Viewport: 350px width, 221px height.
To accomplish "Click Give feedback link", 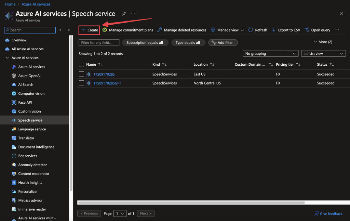I will point(328,214).
